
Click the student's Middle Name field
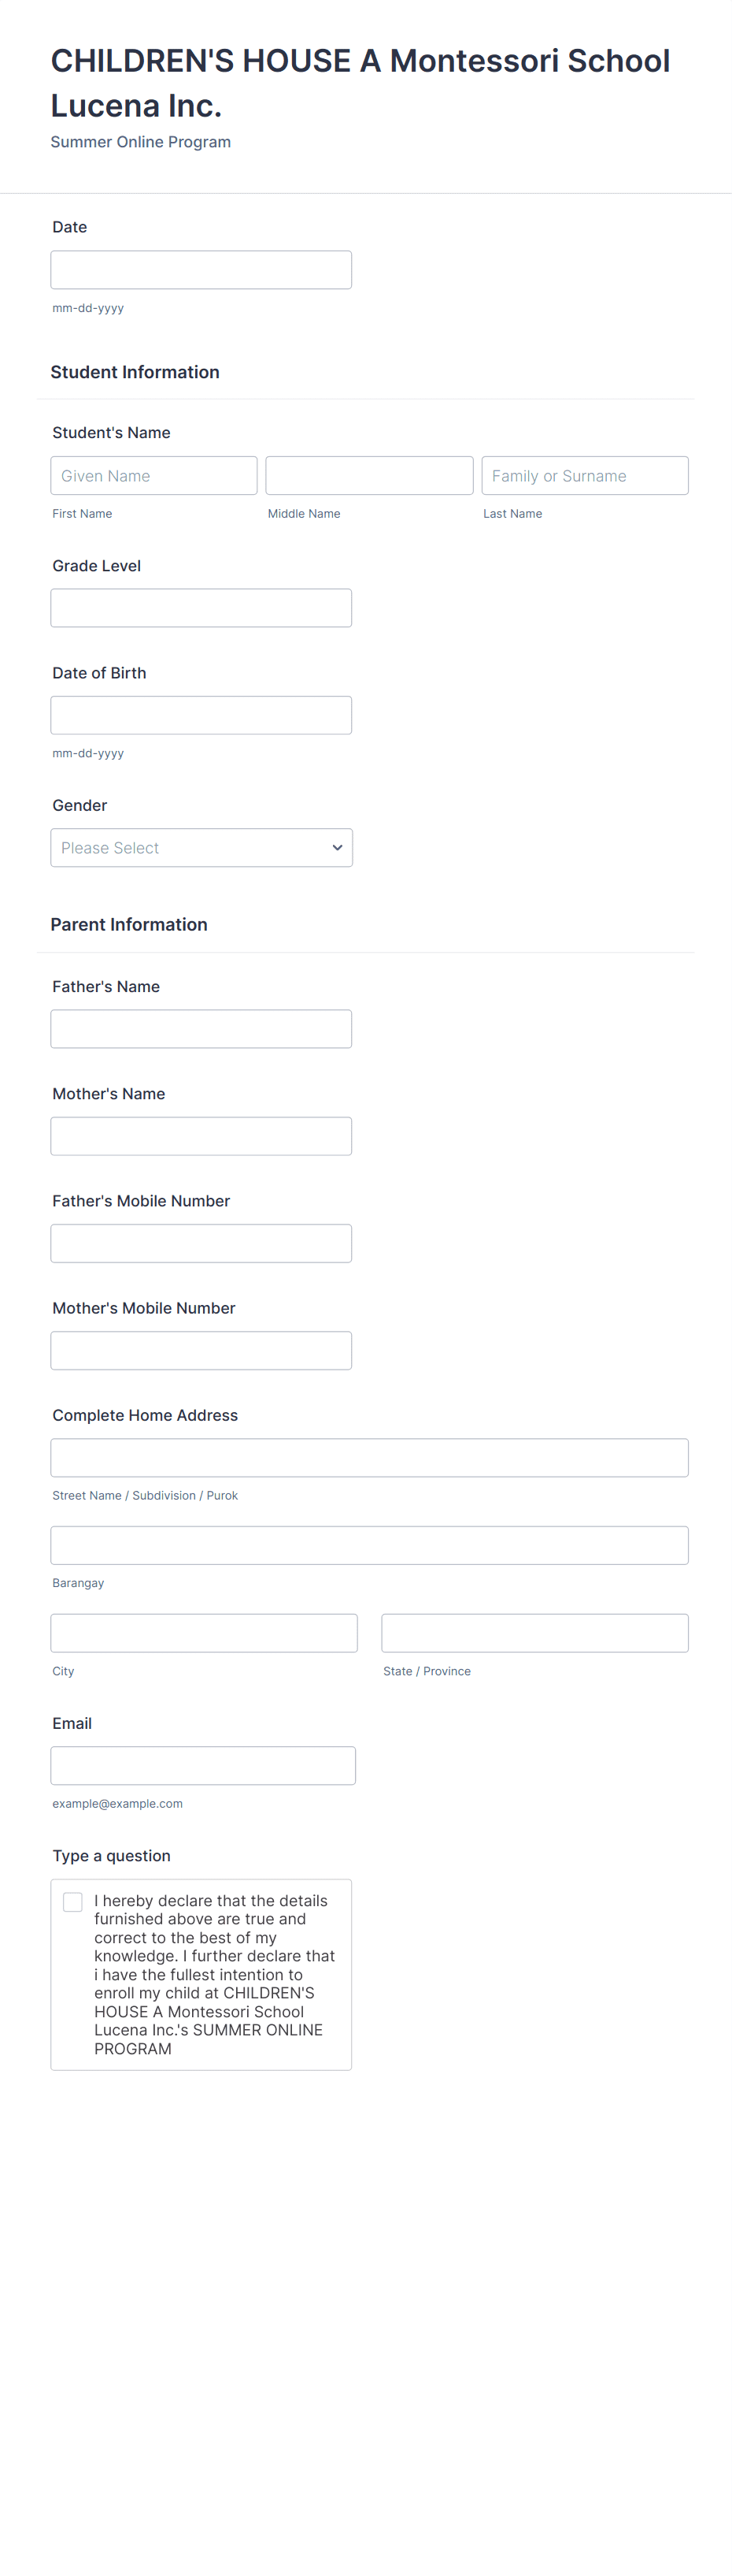coord(368,476)
